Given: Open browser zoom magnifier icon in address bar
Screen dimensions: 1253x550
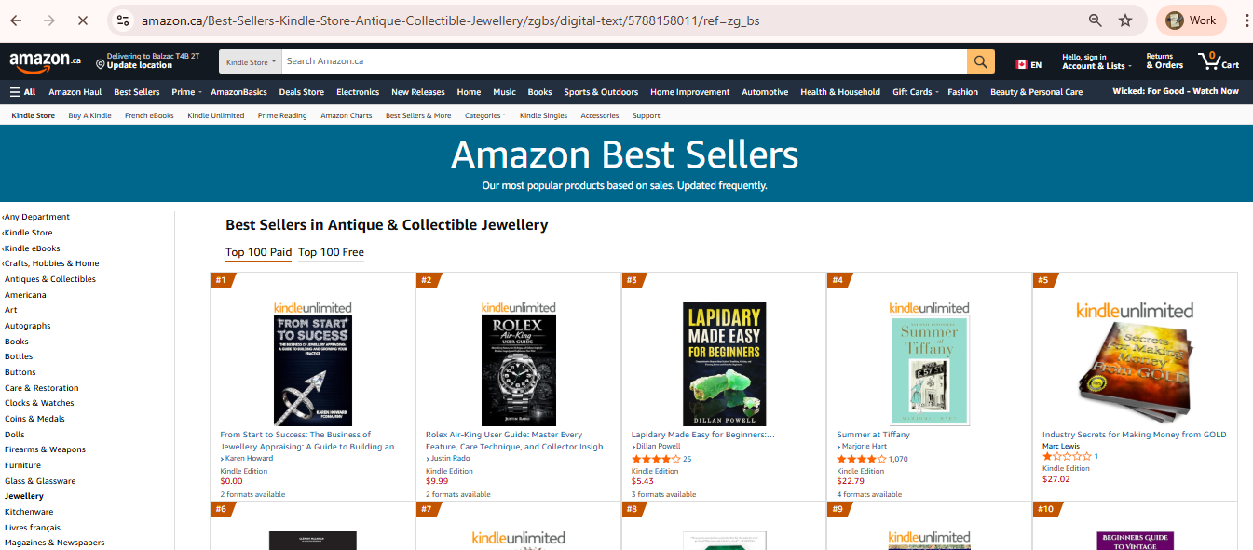Looking at the screenshot, I should coord(1096,20).
